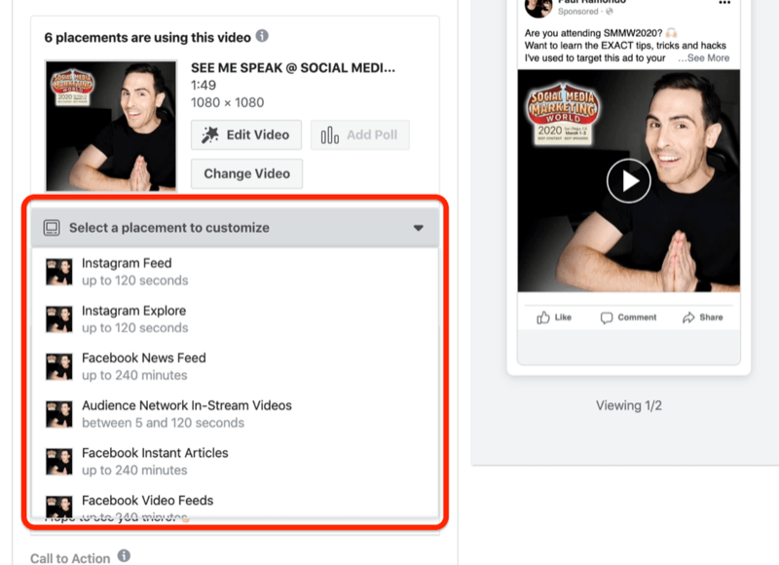This screenshot has width=779, height=565.
Task: Click the Sponsored label in ad preview
Action: tap(577, 12)
